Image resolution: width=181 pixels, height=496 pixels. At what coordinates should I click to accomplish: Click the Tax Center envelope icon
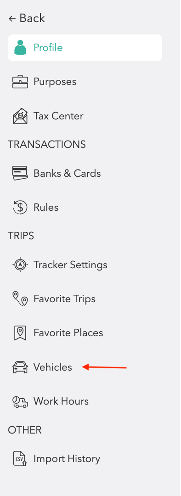coord(20,116)
